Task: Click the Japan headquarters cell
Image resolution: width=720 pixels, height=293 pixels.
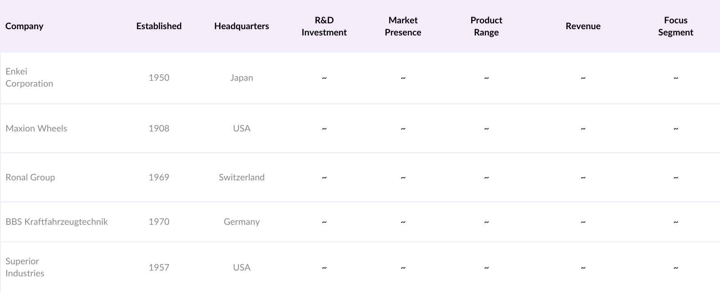Action: click(x=242, y=78)
